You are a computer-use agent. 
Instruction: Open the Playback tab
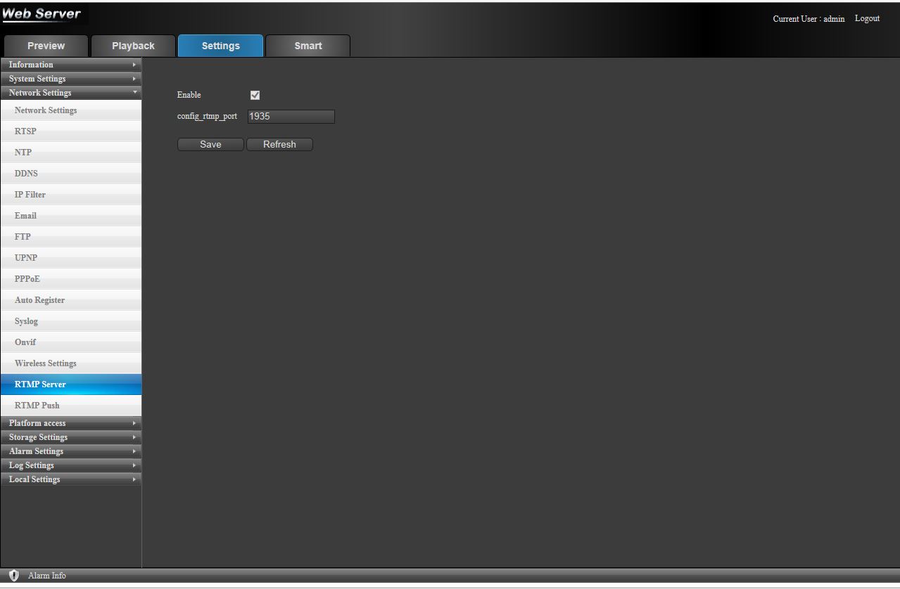pyautogui.click(x=133, y=46)
